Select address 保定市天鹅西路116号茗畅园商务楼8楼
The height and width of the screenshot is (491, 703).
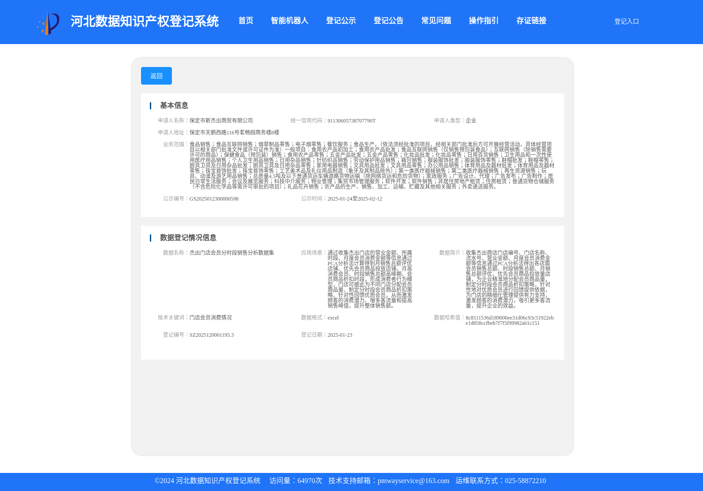[x=234, y=132]
